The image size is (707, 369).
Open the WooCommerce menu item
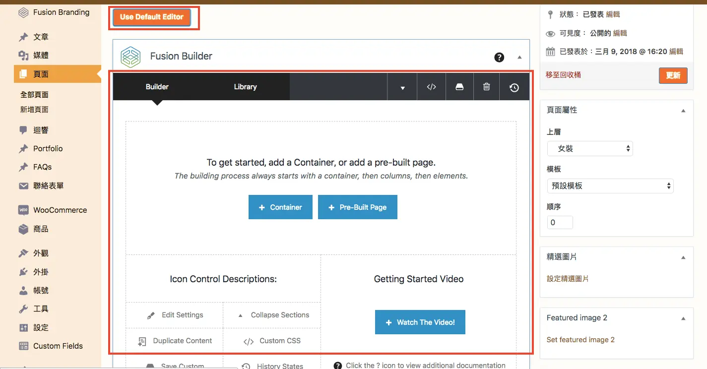point(60,210)
